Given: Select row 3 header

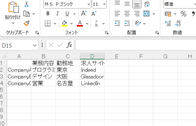Looking at the screenshot, I should click(x=3, y=76).
